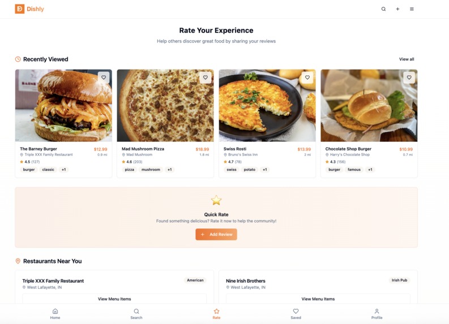The image size is (449, 324).
Task: Show View Menu Items for Triple XXX
Action: tap(114, 299)
